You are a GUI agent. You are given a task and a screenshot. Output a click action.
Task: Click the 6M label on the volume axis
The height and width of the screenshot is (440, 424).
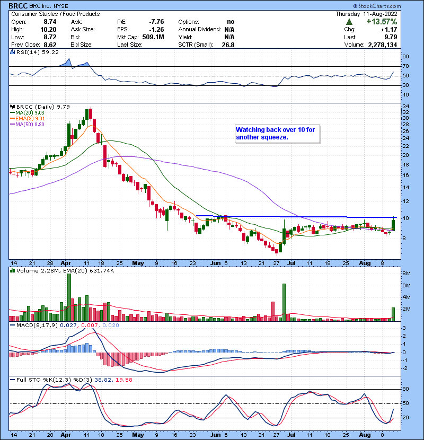tap(407, 286)
